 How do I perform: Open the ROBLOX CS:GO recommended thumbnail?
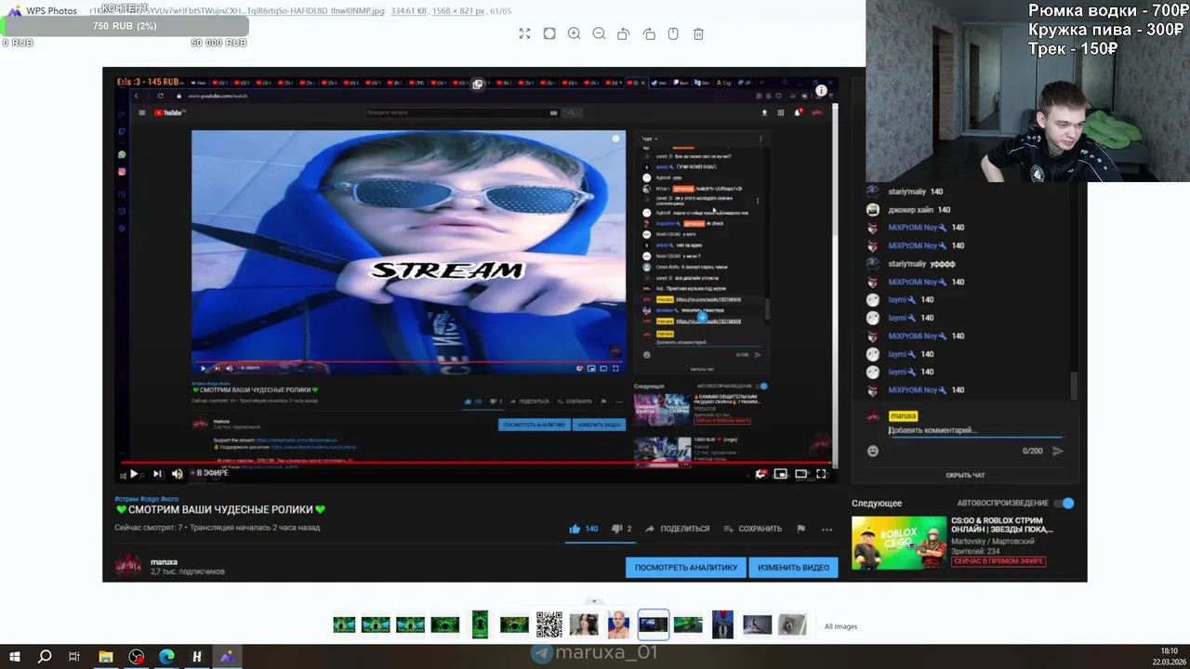(x=899, y=543)
